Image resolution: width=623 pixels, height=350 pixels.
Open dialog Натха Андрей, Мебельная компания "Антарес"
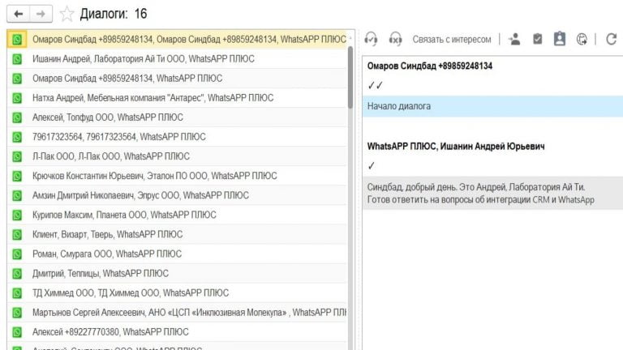tap(177, 97)
